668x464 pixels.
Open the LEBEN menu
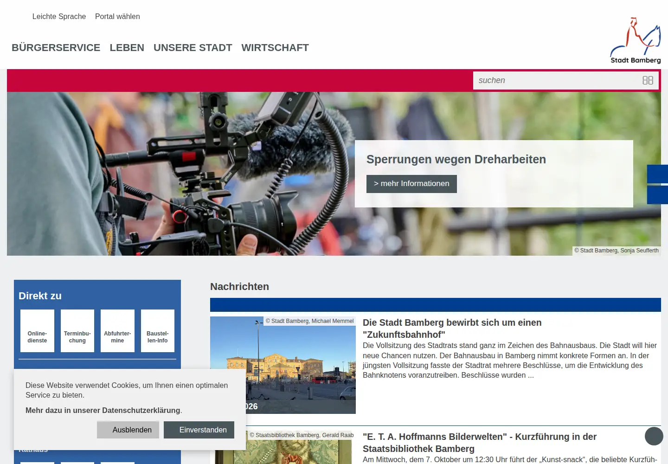point(127,48)
